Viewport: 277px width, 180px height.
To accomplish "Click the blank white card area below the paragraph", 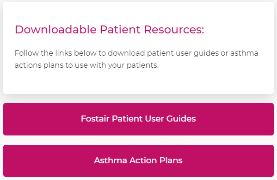I will pos(138,82).
